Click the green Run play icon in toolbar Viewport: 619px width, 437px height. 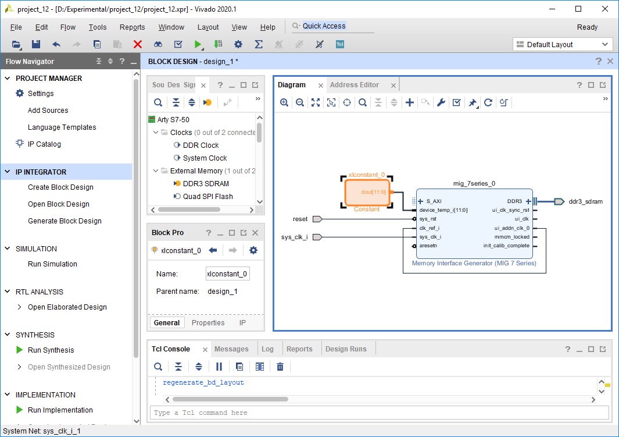click(x=198, y=44)
